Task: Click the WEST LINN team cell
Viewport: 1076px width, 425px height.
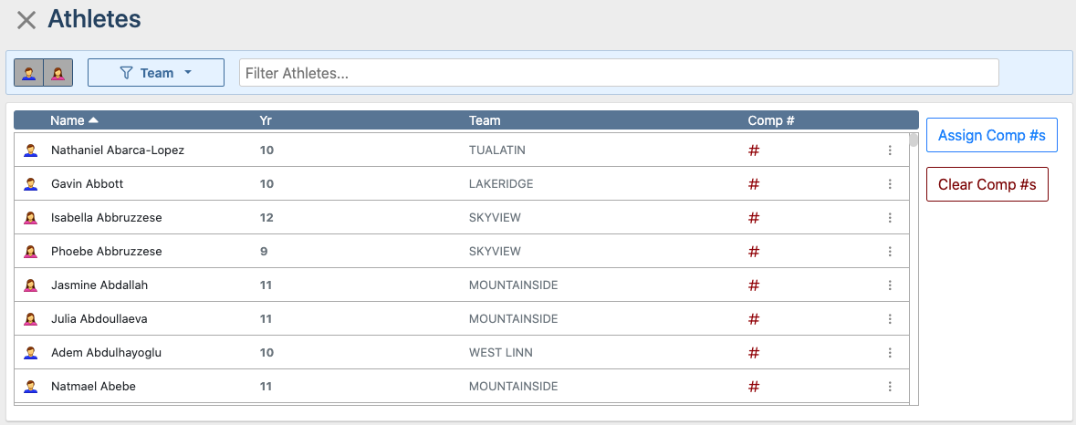Action: pos(501,353)
